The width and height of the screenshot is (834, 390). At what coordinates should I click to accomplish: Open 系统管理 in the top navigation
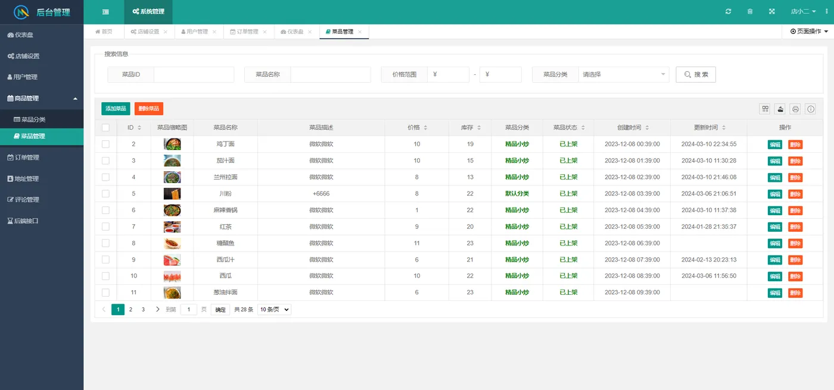[148, 11]
